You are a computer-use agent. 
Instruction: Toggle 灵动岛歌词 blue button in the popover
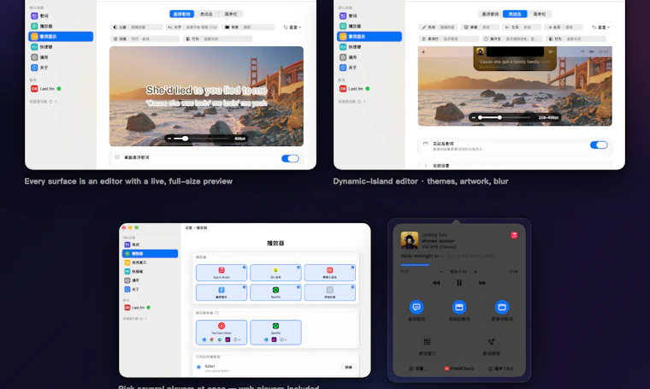tap(459, 307)
